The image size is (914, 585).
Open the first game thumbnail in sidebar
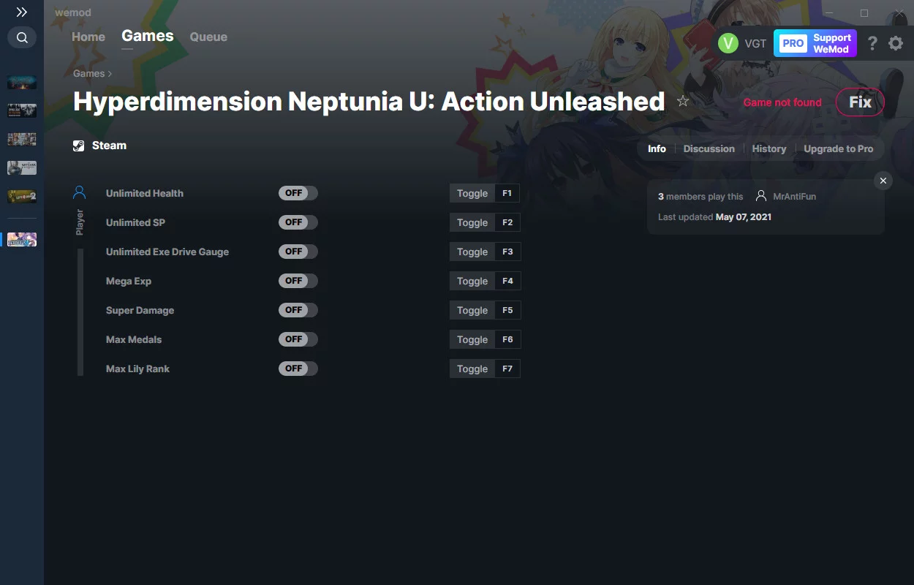tap(22, 82)
